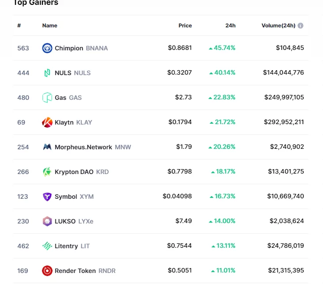Sort table by Price column header
The image size is (323, 284).
click(x=185, y=26)
